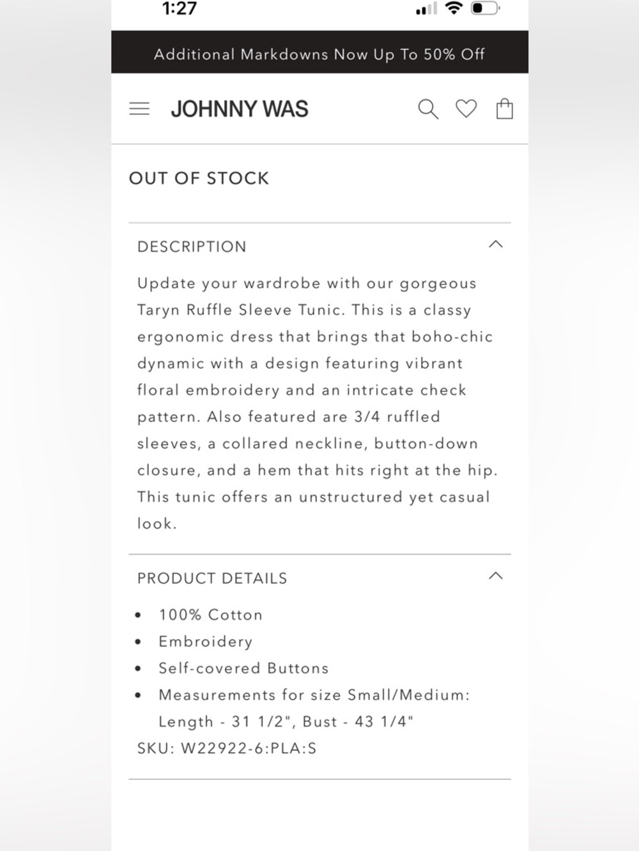Tap the Self-covered Buttons detail item
This screenshot has height=851, width=639.
pyautogui.click(x=243, y=668)
